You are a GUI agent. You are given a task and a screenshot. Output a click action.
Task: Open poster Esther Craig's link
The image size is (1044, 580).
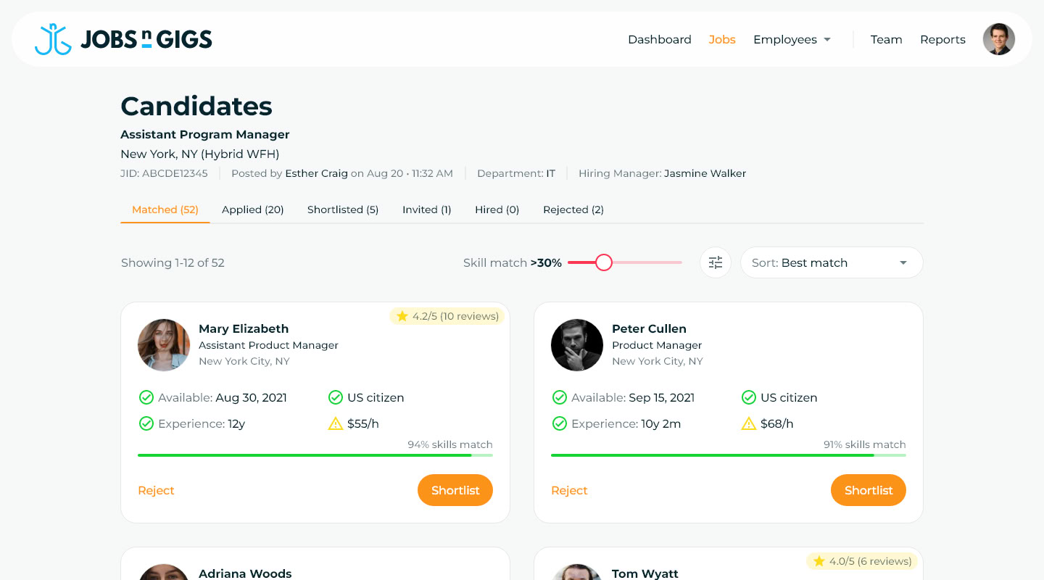(316, 173)
